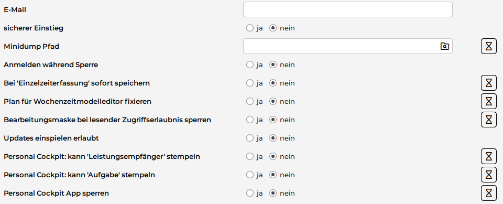Focus the E-Mail input field
This screenshot has height=204, width=503.
tap(348, 9)
